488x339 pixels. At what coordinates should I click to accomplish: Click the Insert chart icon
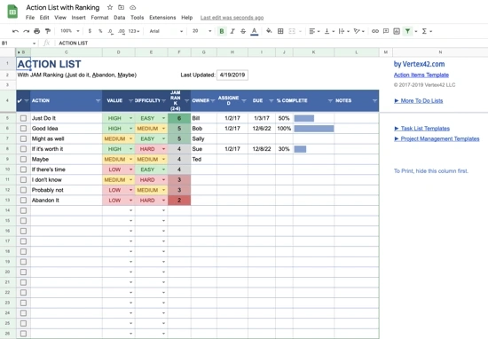coord(397,31)
